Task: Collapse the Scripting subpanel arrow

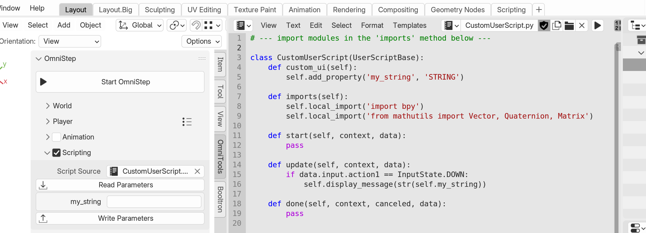Action: (x=47, y=153)
